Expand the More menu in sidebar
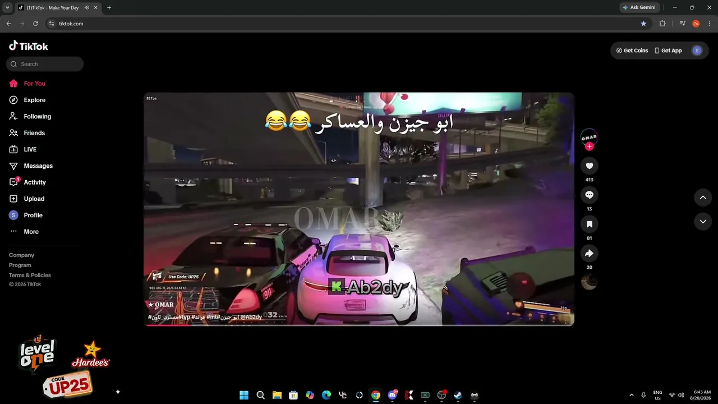 tap(24, 232)
